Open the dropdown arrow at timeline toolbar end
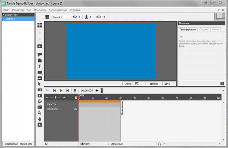Image resolution: width=228 pixels, height=148 pixels. 223,90
